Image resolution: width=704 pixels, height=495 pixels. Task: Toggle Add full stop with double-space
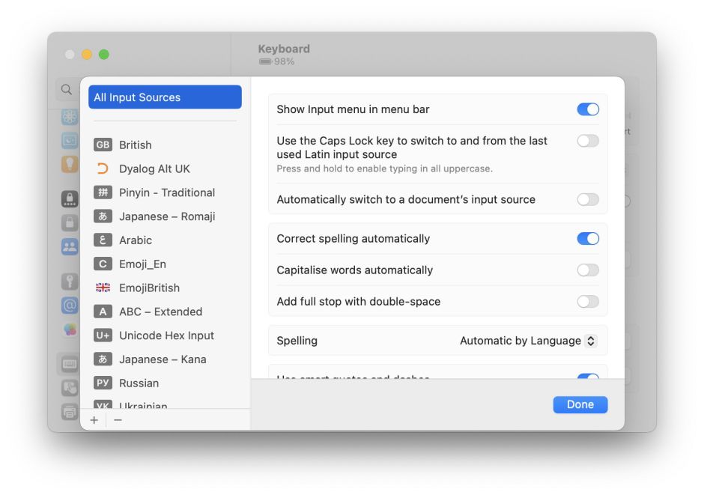tap(588, 302)
